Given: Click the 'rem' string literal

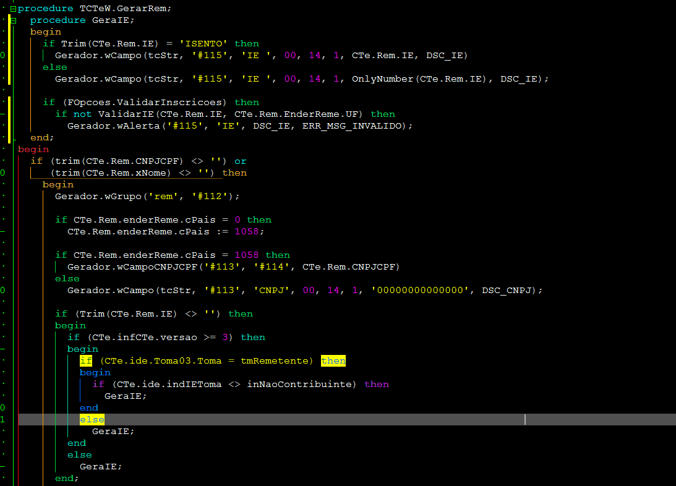Looking at the screenshot, I should coord(163,197).
